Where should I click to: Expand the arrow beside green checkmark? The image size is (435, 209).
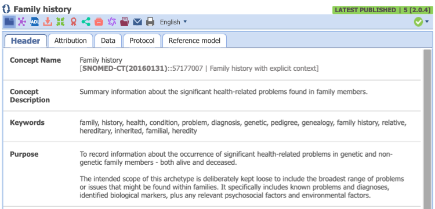tap(427, 22)
